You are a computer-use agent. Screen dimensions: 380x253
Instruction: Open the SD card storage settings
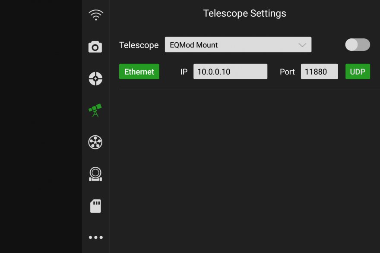(x=95, y=206)
